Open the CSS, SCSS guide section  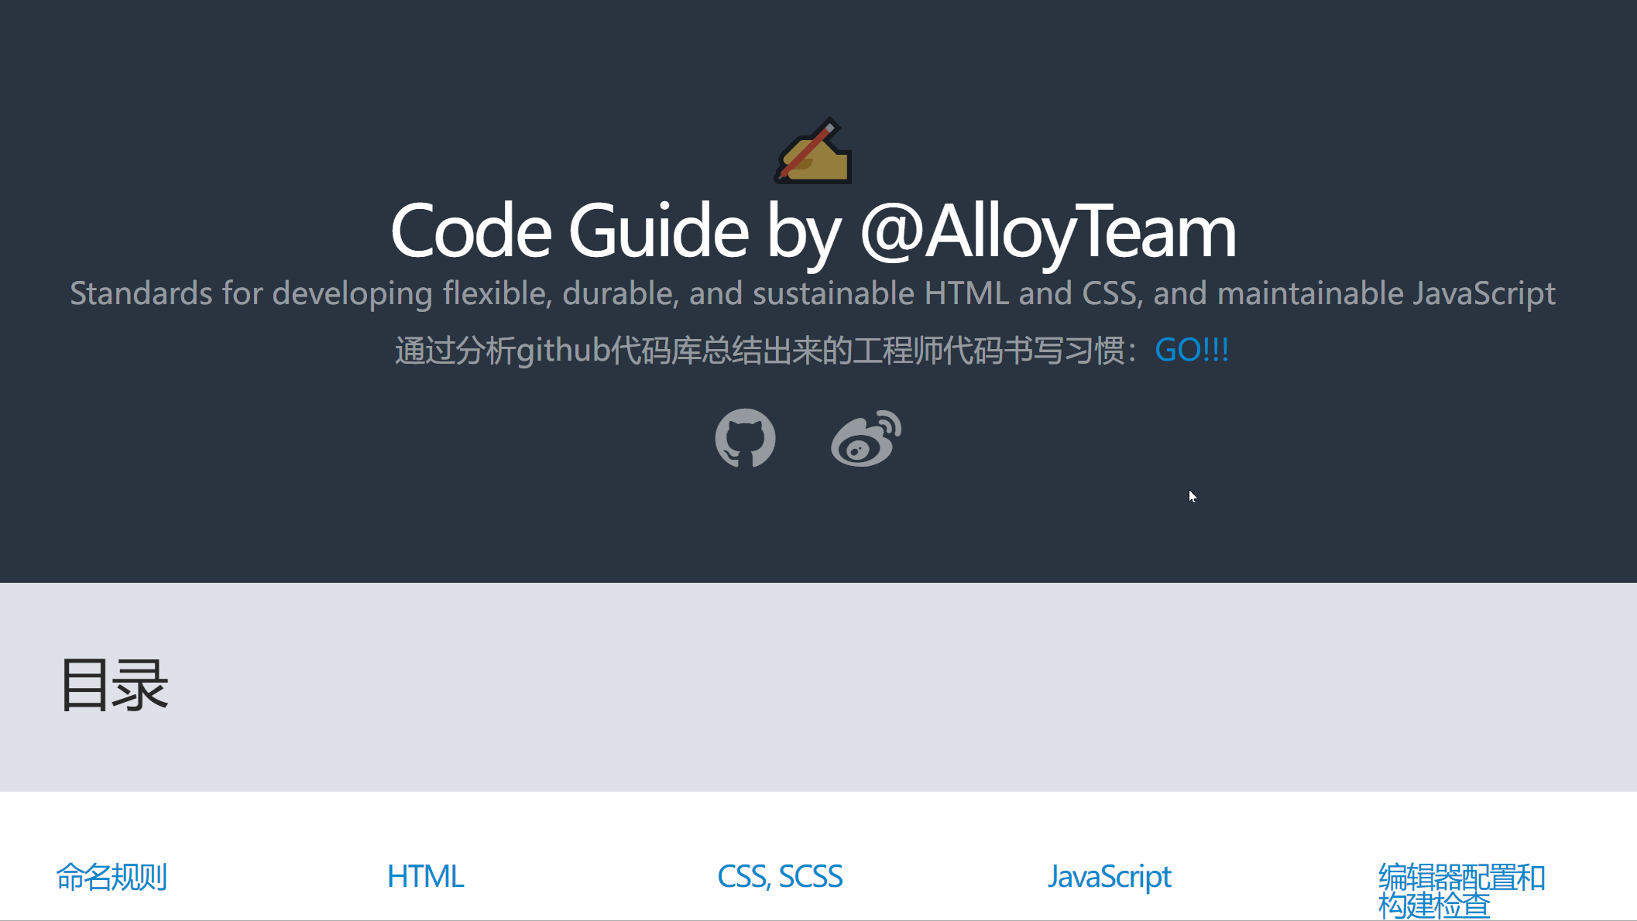(x=780, y=876)
